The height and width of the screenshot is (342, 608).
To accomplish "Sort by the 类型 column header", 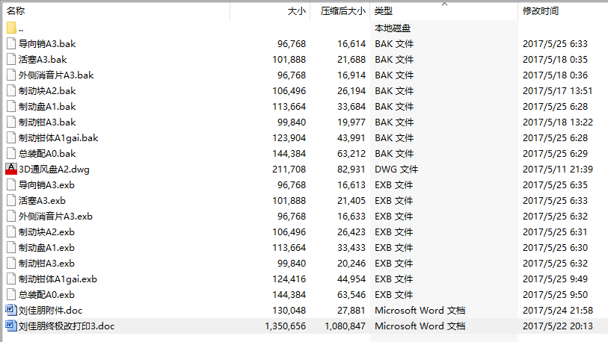I will click(444, 11).
